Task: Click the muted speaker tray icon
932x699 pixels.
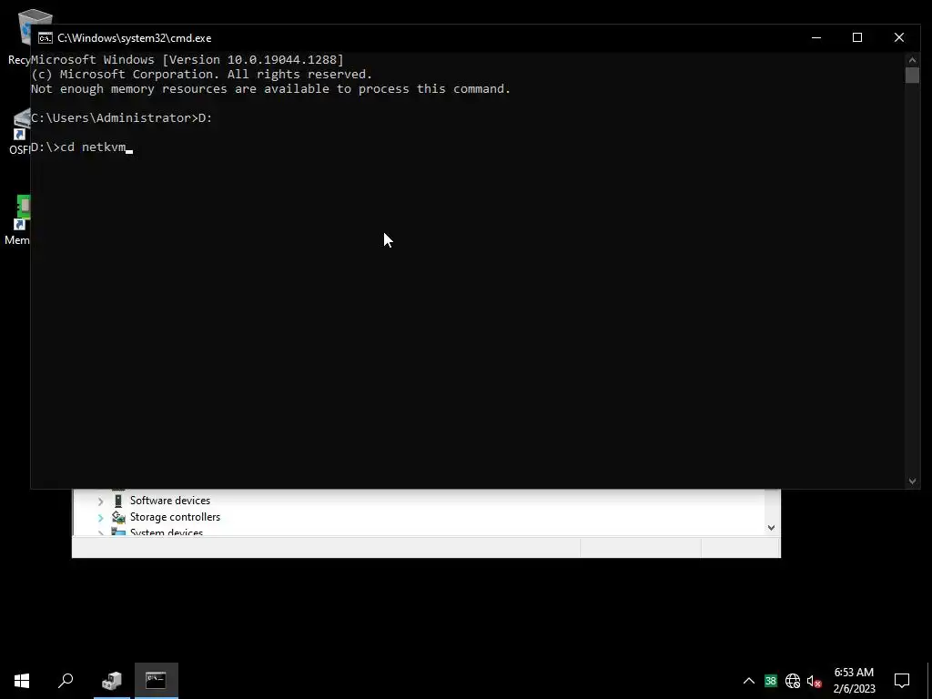Action: coord(815,681)
